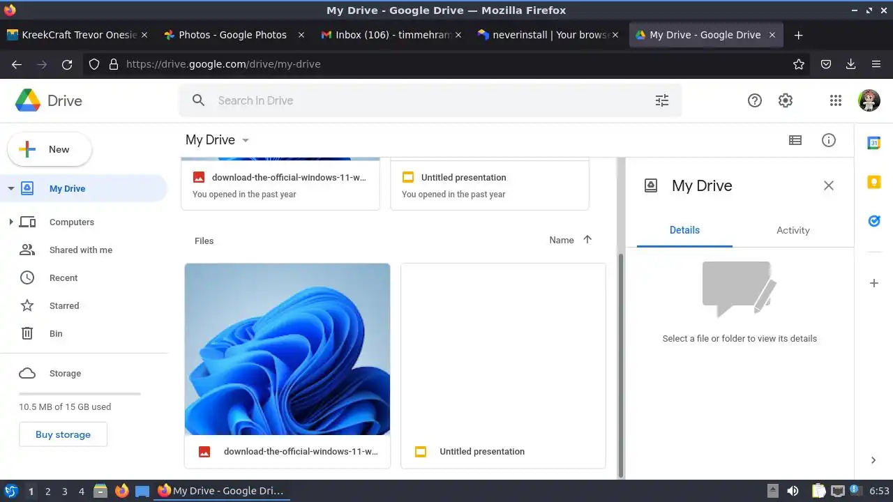Screen dimensions: 893x502
Task: Switch to the Details tab
Action: (684, 230)
